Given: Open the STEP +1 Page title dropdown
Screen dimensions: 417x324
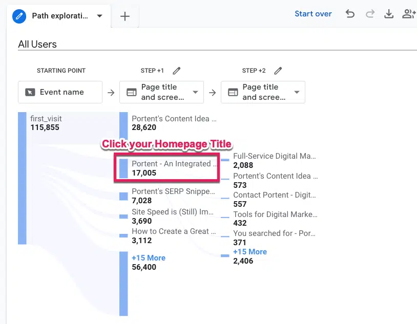Looking at the screenshot, I should tap(162, 92).
